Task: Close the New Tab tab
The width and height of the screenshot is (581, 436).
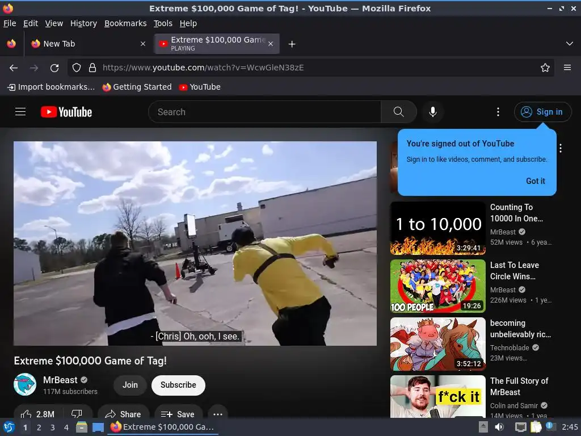Action: pyautogui.click(x=142, y=44)
